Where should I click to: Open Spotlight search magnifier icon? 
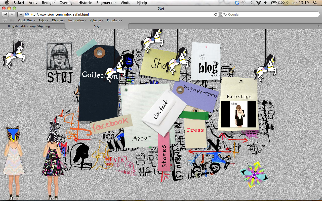pyautogui.click(x=315, y=3)
